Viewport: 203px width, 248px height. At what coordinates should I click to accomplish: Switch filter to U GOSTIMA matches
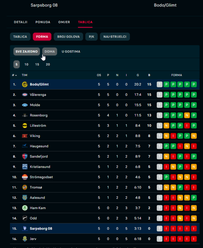(x=71, y=52)
